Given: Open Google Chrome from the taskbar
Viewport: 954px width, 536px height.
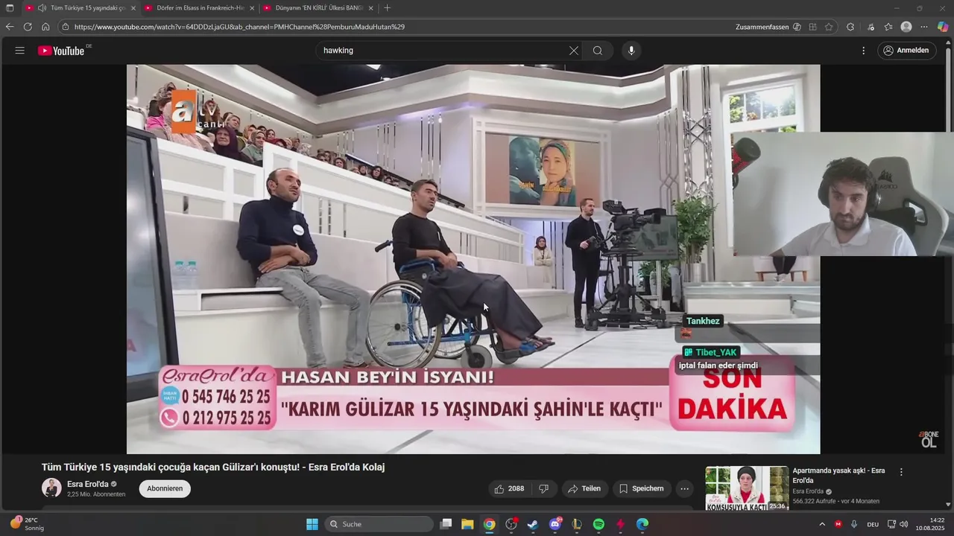Looking at the screenshot, I should tap(489, 524).
